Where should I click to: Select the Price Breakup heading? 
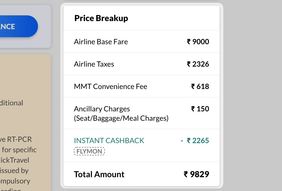pos(101,18)
